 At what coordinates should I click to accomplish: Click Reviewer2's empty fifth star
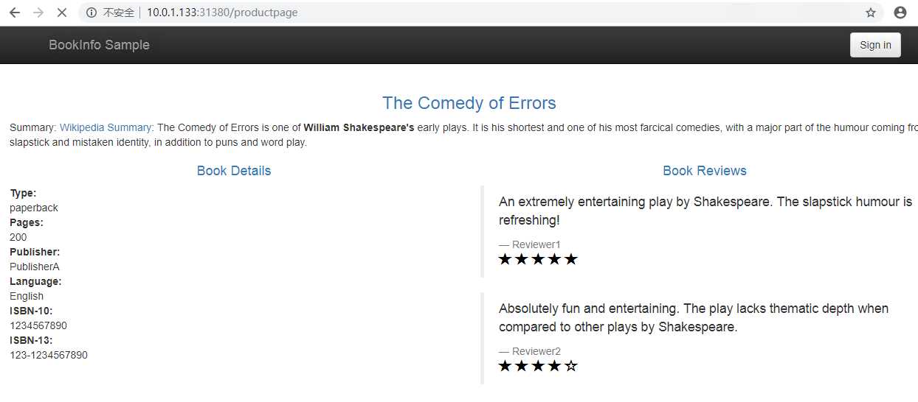pos(570,366)
